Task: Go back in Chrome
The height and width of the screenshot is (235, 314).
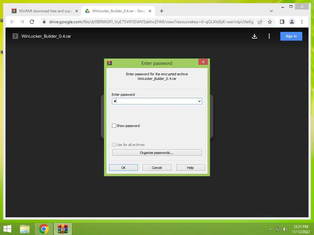Action: [x=12, y=22]
